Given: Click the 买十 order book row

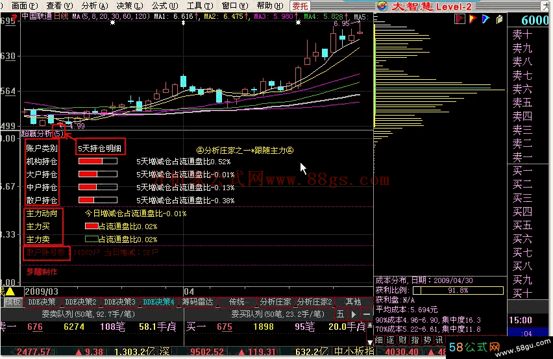Looking at the screenshot, I should pyautogui.click(x=522, y=293).
